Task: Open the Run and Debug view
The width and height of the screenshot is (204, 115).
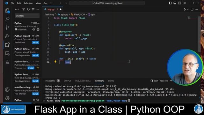Action: pyautogui.click(x=7, y=36)
